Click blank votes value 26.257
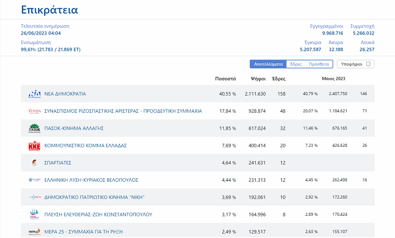The width and height of the screenshot is (395, 238). coord(367,49)
